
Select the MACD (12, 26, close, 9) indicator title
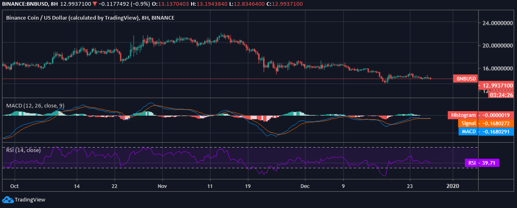coord(35,105)
